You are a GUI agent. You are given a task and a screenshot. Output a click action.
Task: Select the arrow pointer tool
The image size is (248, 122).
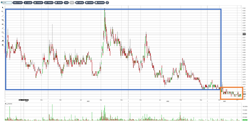[3, 7]
